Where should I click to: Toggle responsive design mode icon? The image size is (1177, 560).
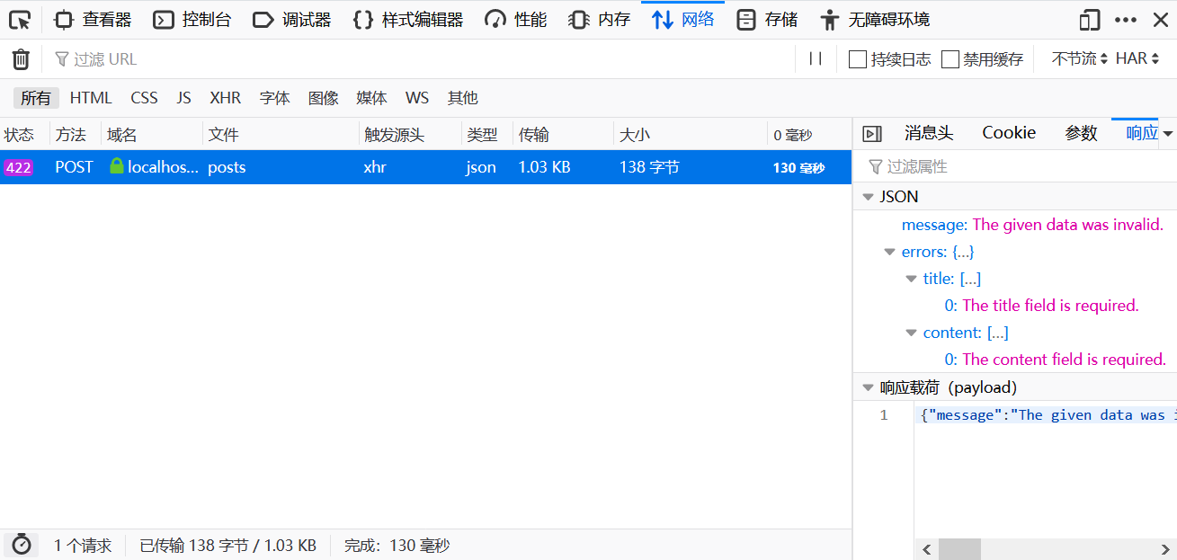coord(1090,20)
